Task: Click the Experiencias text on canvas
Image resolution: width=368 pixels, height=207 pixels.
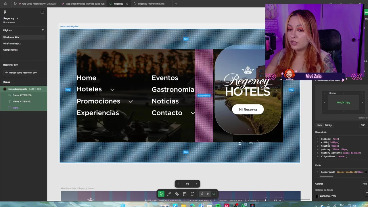Action: (98, 113)
